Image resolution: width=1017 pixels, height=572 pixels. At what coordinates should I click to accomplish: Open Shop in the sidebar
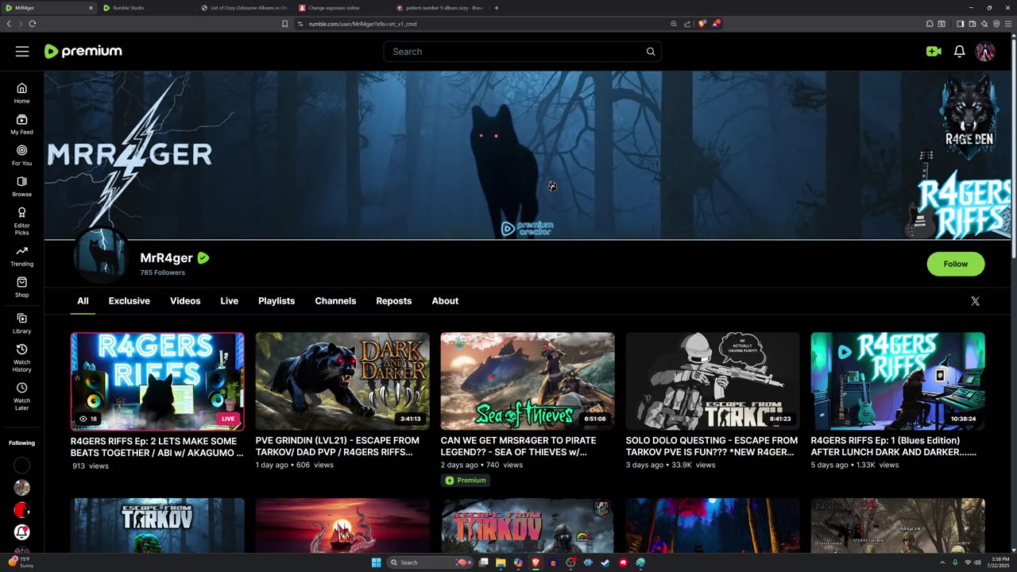pos(21,287)
